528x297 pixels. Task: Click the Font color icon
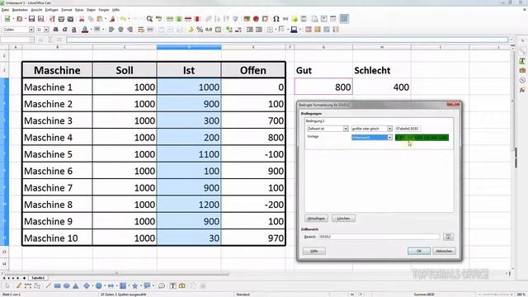85,30
